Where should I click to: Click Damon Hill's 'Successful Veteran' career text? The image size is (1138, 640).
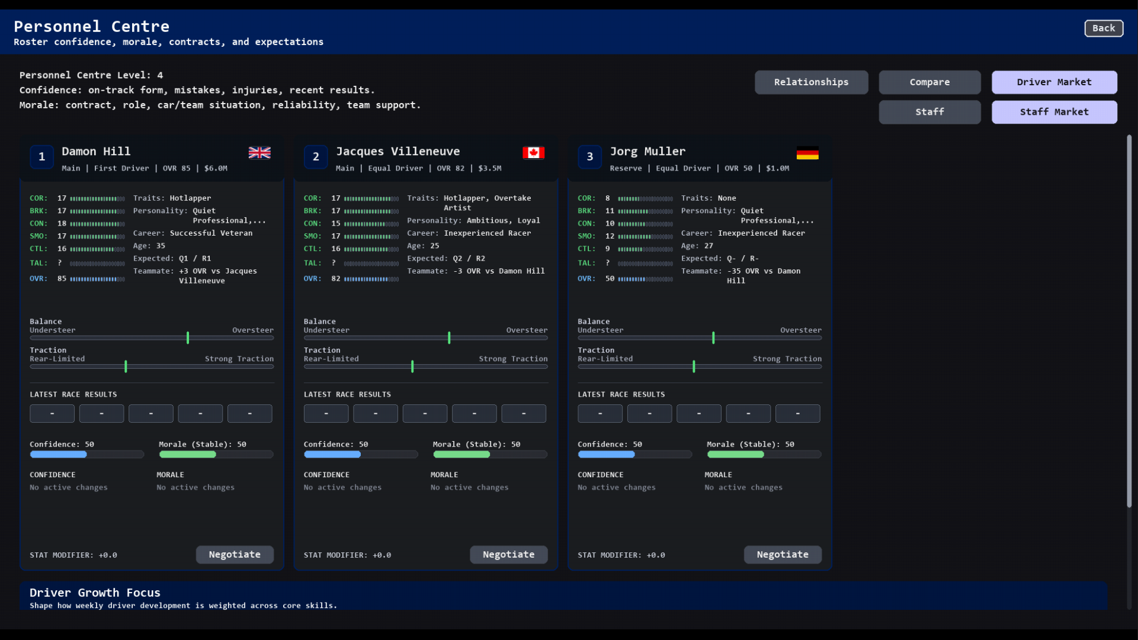[211, 233]
